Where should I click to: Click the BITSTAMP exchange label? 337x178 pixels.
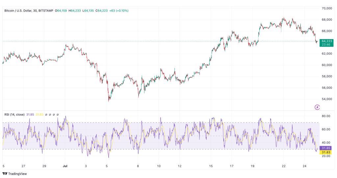46,11
